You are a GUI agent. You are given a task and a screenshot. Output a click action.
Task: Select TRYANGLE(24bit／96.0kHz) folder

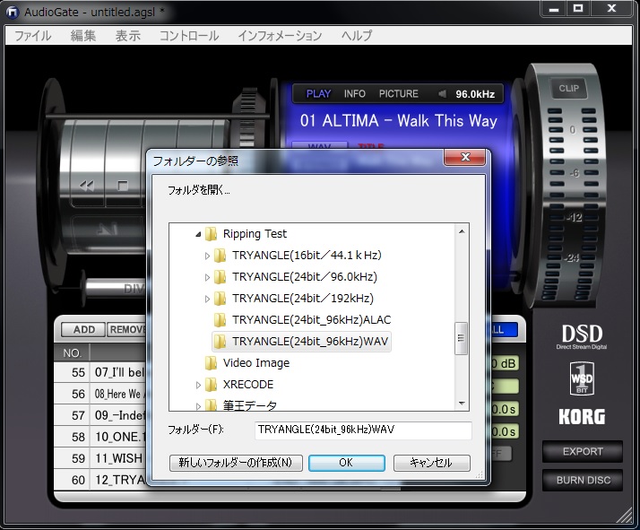[x=305, y=277]
